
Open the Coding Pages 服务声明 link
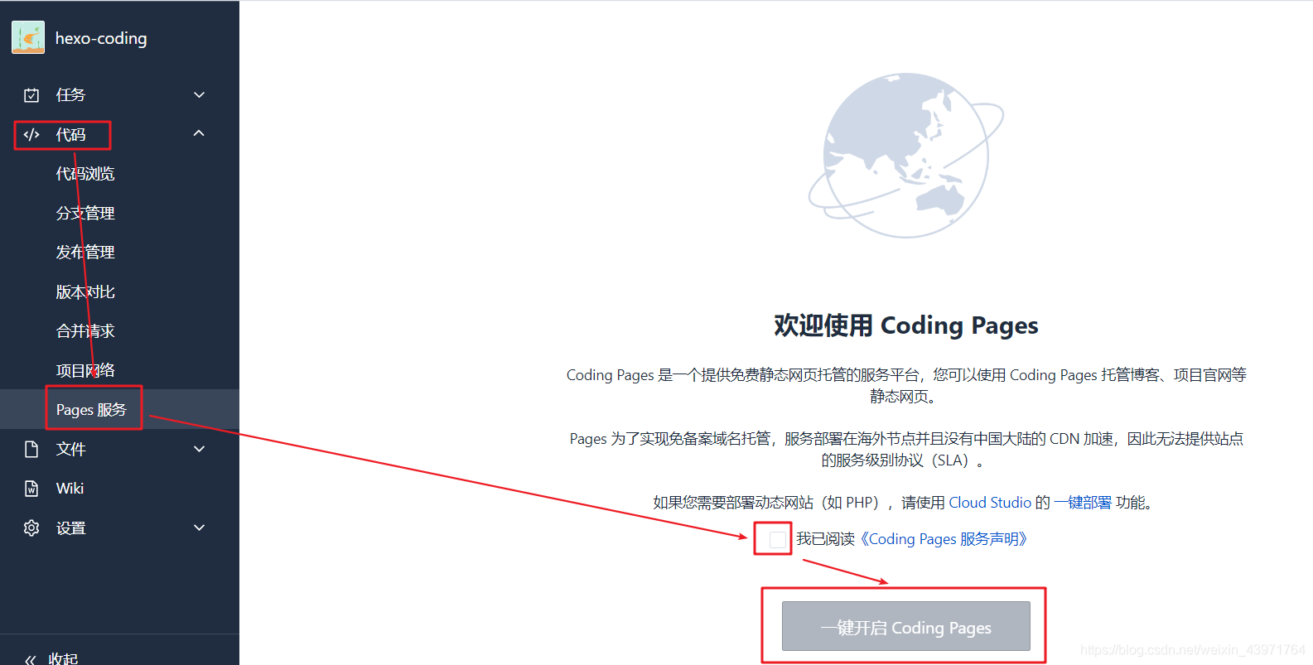[944, 539]
